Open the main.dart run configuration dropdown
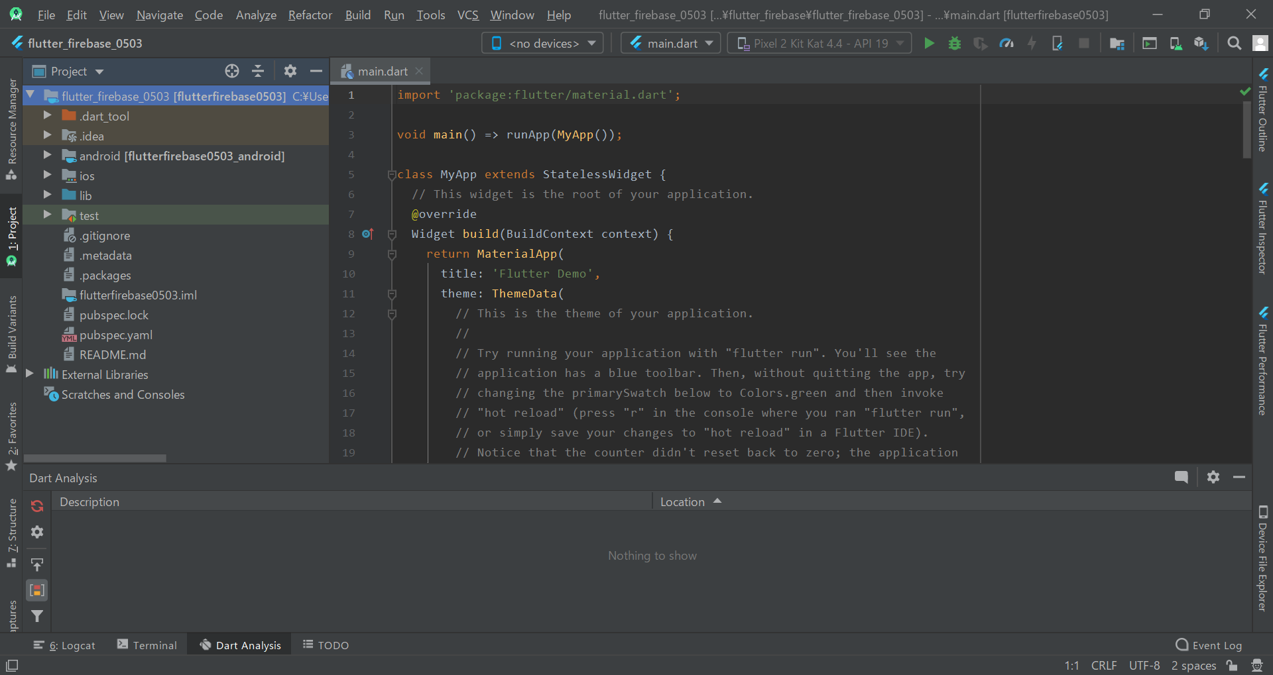Viewport: 1273px width, 675px height. (670, 43)
